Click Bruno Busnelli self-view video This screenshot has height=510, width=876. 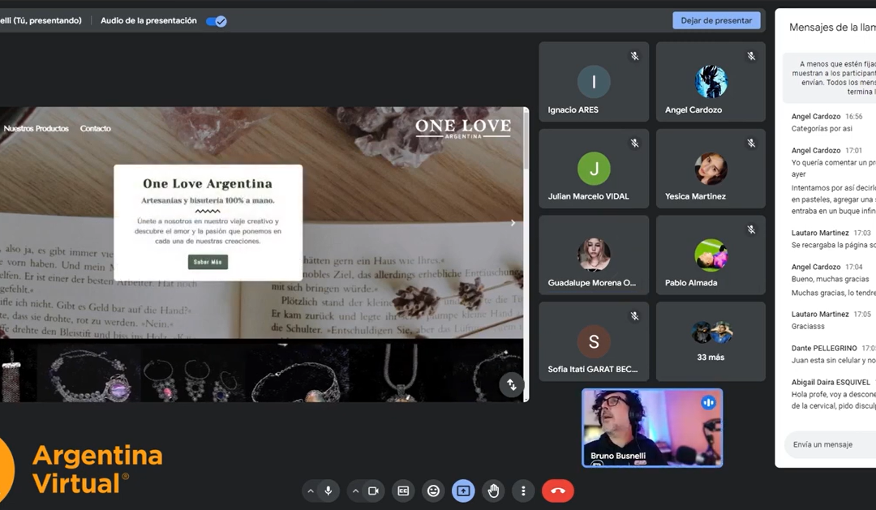(x=652, y=428)
